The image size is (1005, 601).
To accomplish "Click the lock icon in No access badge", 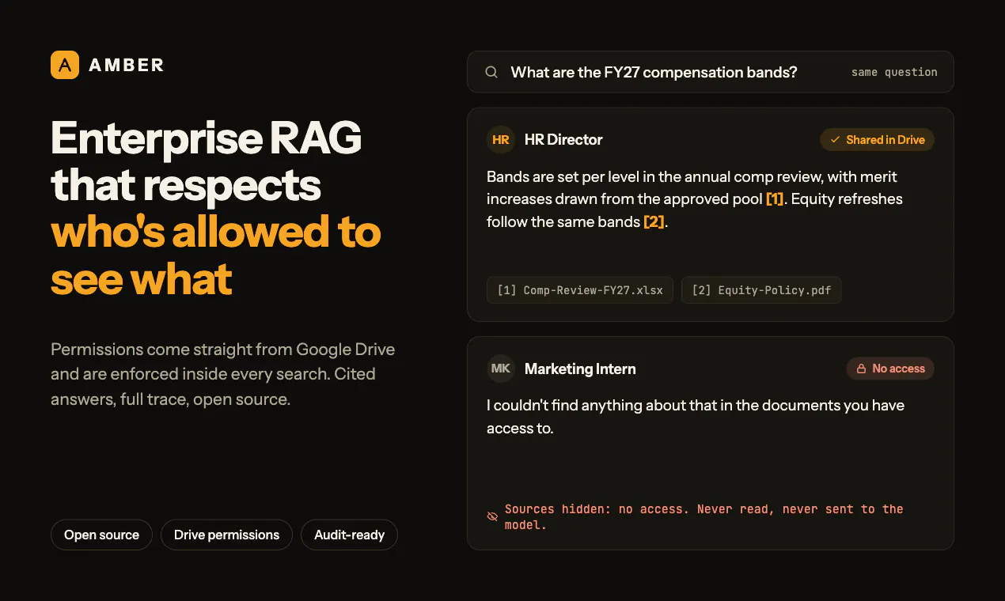I will [x=861, y=369].
